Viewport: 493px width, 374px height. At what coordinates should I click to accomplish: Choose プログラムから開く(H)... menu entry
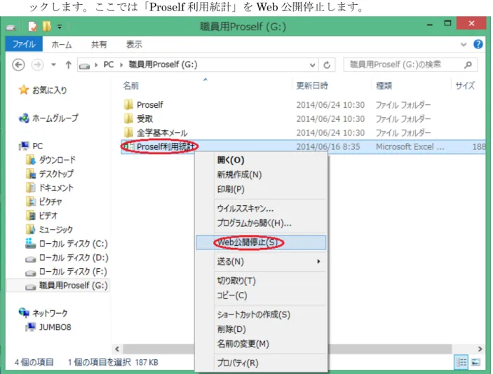pyautogui.click(x=261, y=223)
